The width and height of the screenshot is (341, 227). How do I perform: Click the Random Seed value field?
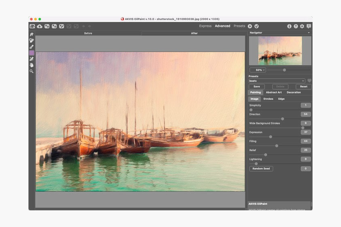coord(306,169)
